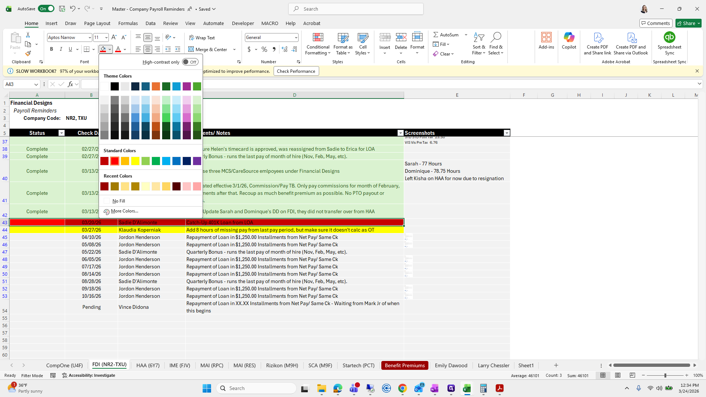Viewport: 706px width, 397px height.
Task: Turn off the AutoSave toggle
Action: [46, 9]
